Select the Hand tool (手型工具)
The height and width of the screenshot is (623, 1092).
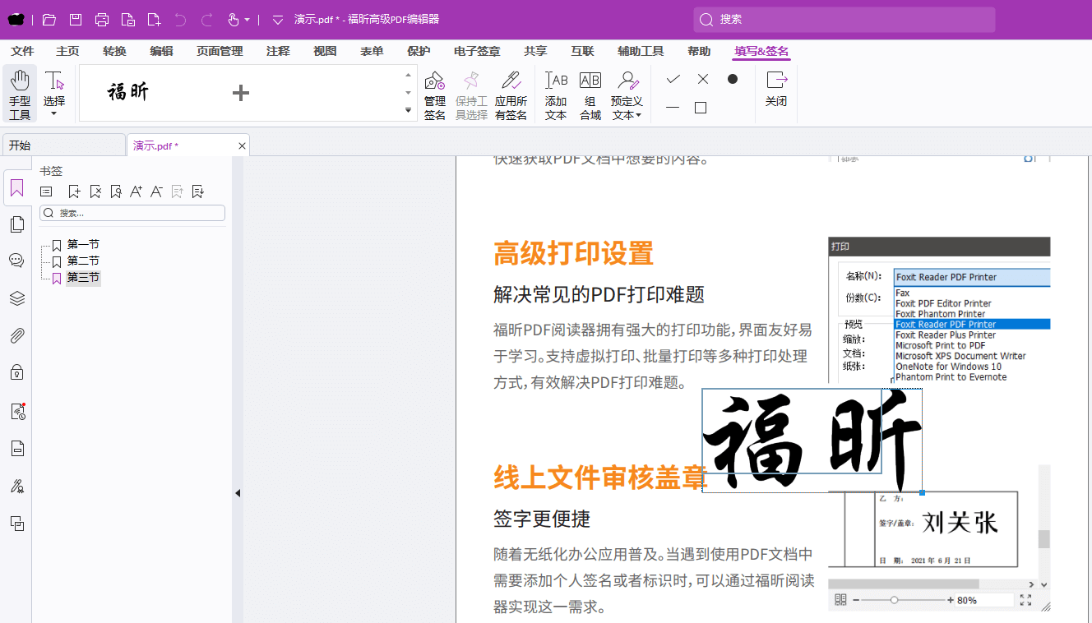(x=20, y=94)
